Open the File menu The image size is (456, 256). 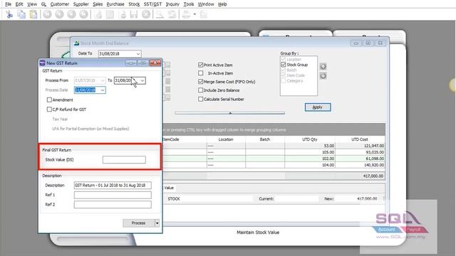click(8, 4)
